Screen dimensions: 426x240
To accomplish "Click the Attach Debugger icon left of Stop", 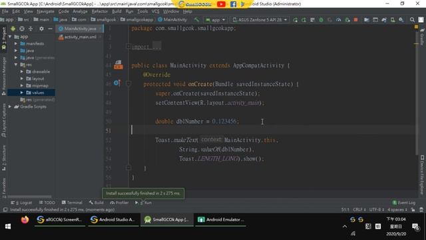I will pos(347,20).
